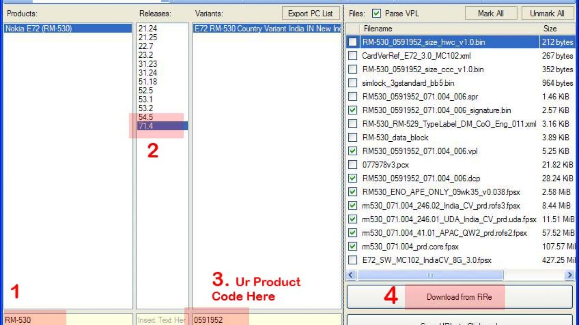Select release 21.25
579x325 pixels.
148,37
